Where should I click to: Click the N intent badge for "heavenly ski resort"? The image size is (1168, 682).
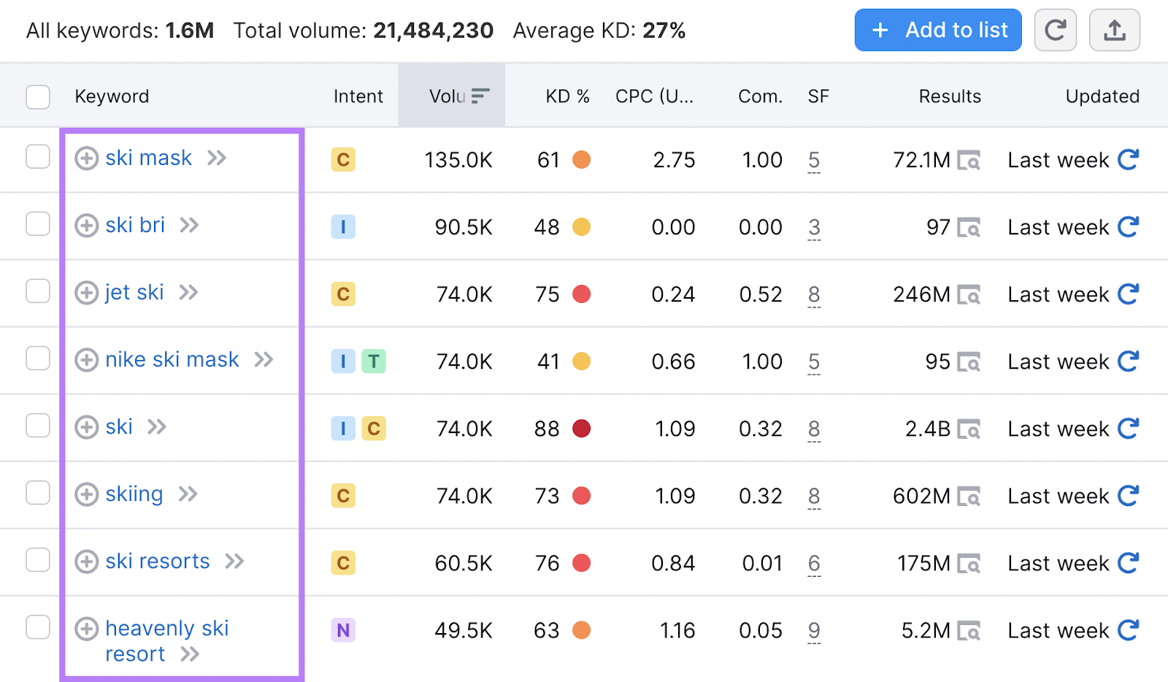click(343, 630)
